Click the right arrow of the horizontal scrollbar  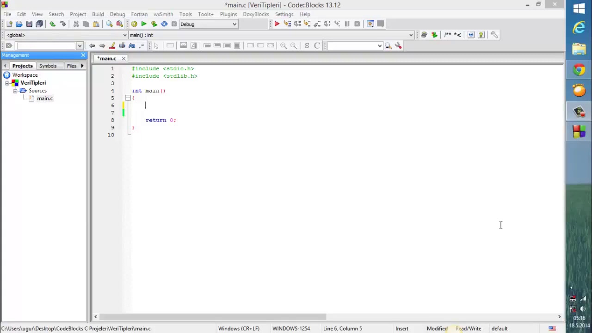click(x=559, y=317)
